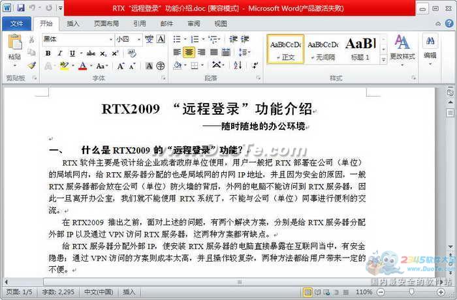Align paragraph text right

click(201, 52)
